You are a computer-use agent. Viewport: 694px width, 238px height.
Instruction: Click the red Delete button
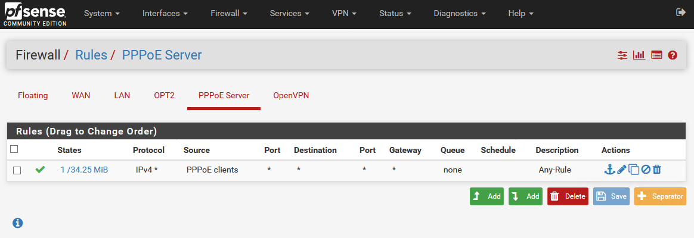point(568,196)
